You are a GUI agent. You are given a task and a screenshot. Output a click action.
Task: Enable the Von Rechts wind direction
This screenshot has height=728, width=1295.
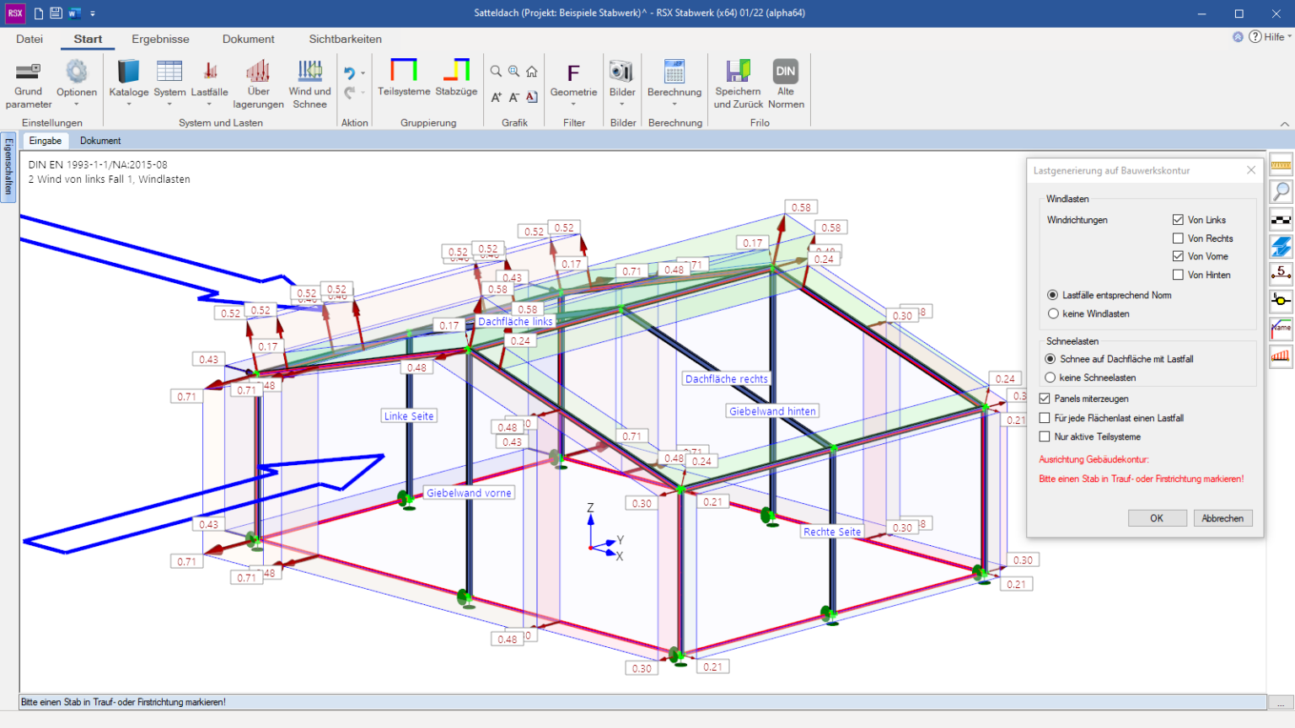click(1178, 238)
